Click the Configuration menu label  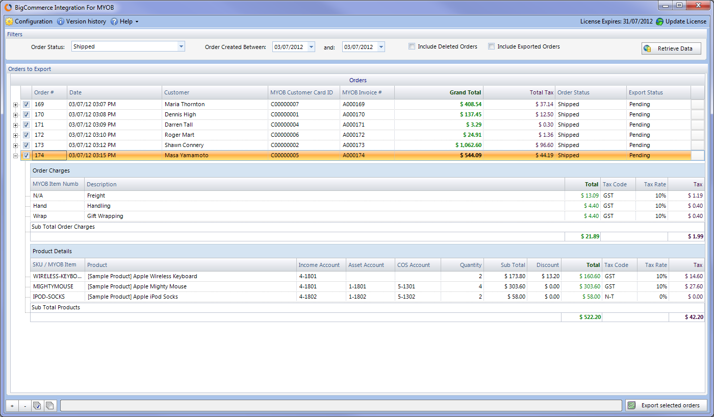[x=34, y=21]
